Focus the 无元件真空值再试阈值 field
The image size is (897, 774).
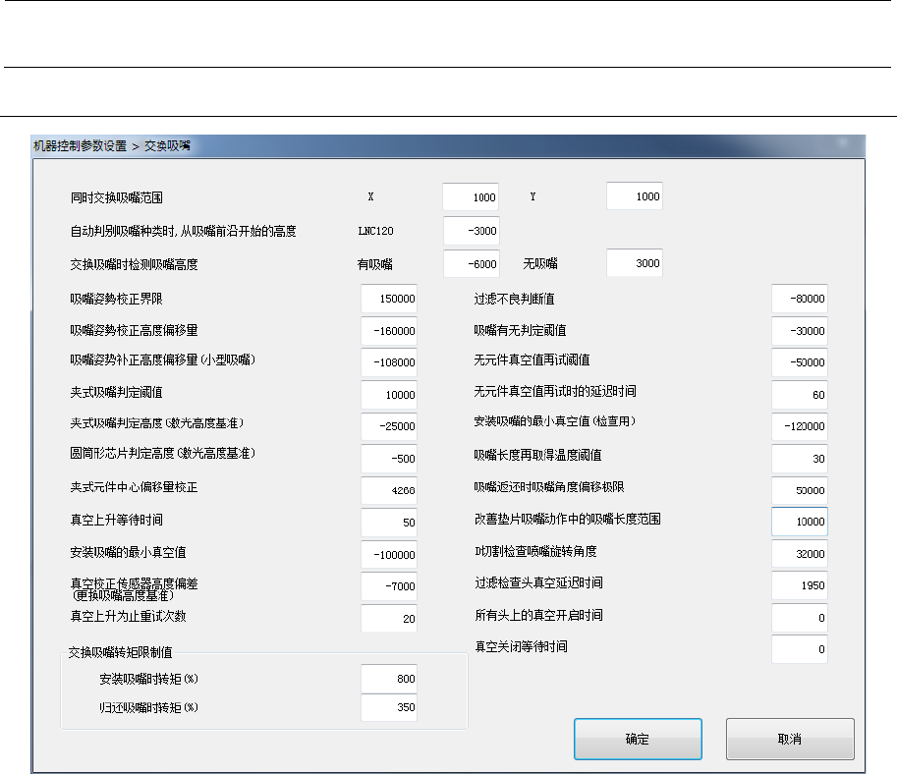(x=799, y=362)
